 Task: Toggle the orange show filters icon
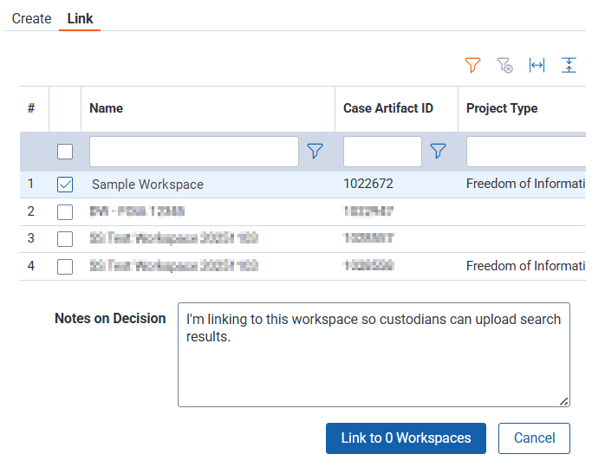tap(472, 65)
